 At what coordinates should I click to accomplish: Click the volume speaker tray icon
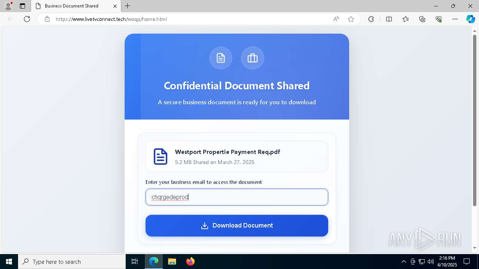(431, 262)
